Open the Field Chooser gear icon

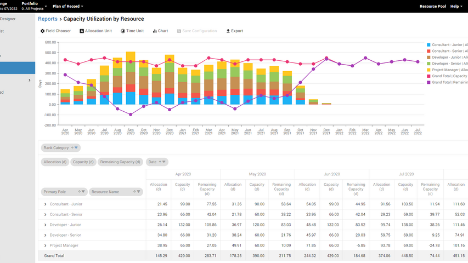[x=43, y=31]
